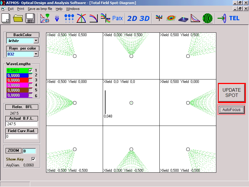Expand the BackColor dropdown

click(36, 41)
